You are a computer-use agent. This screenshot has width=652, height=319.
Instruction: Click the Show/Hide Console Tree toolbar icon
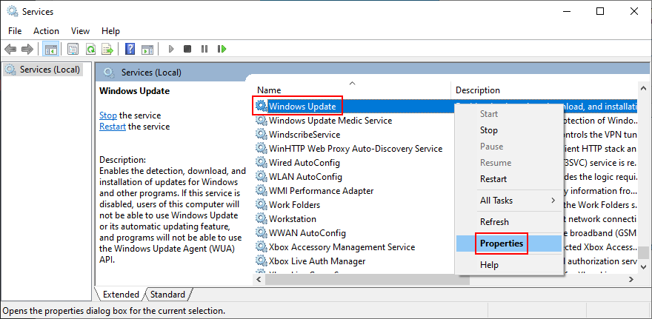51,49
